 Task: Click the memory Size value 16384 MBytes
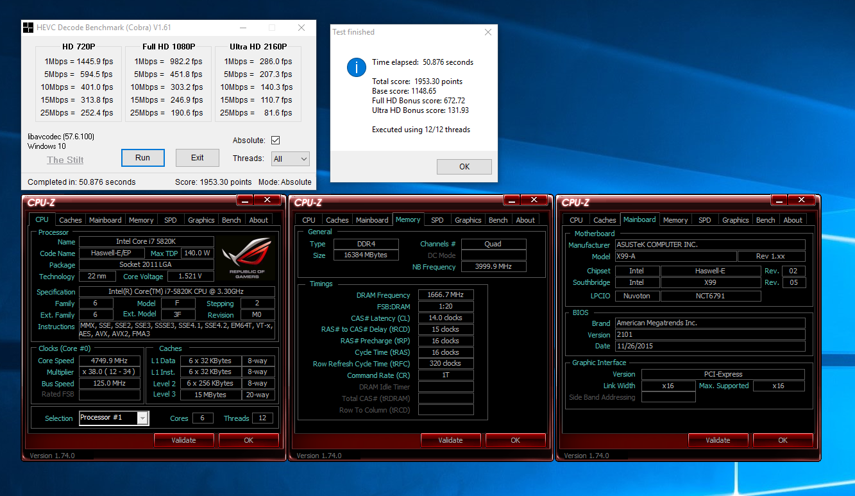pyautogui.click(x=367, y=255)
